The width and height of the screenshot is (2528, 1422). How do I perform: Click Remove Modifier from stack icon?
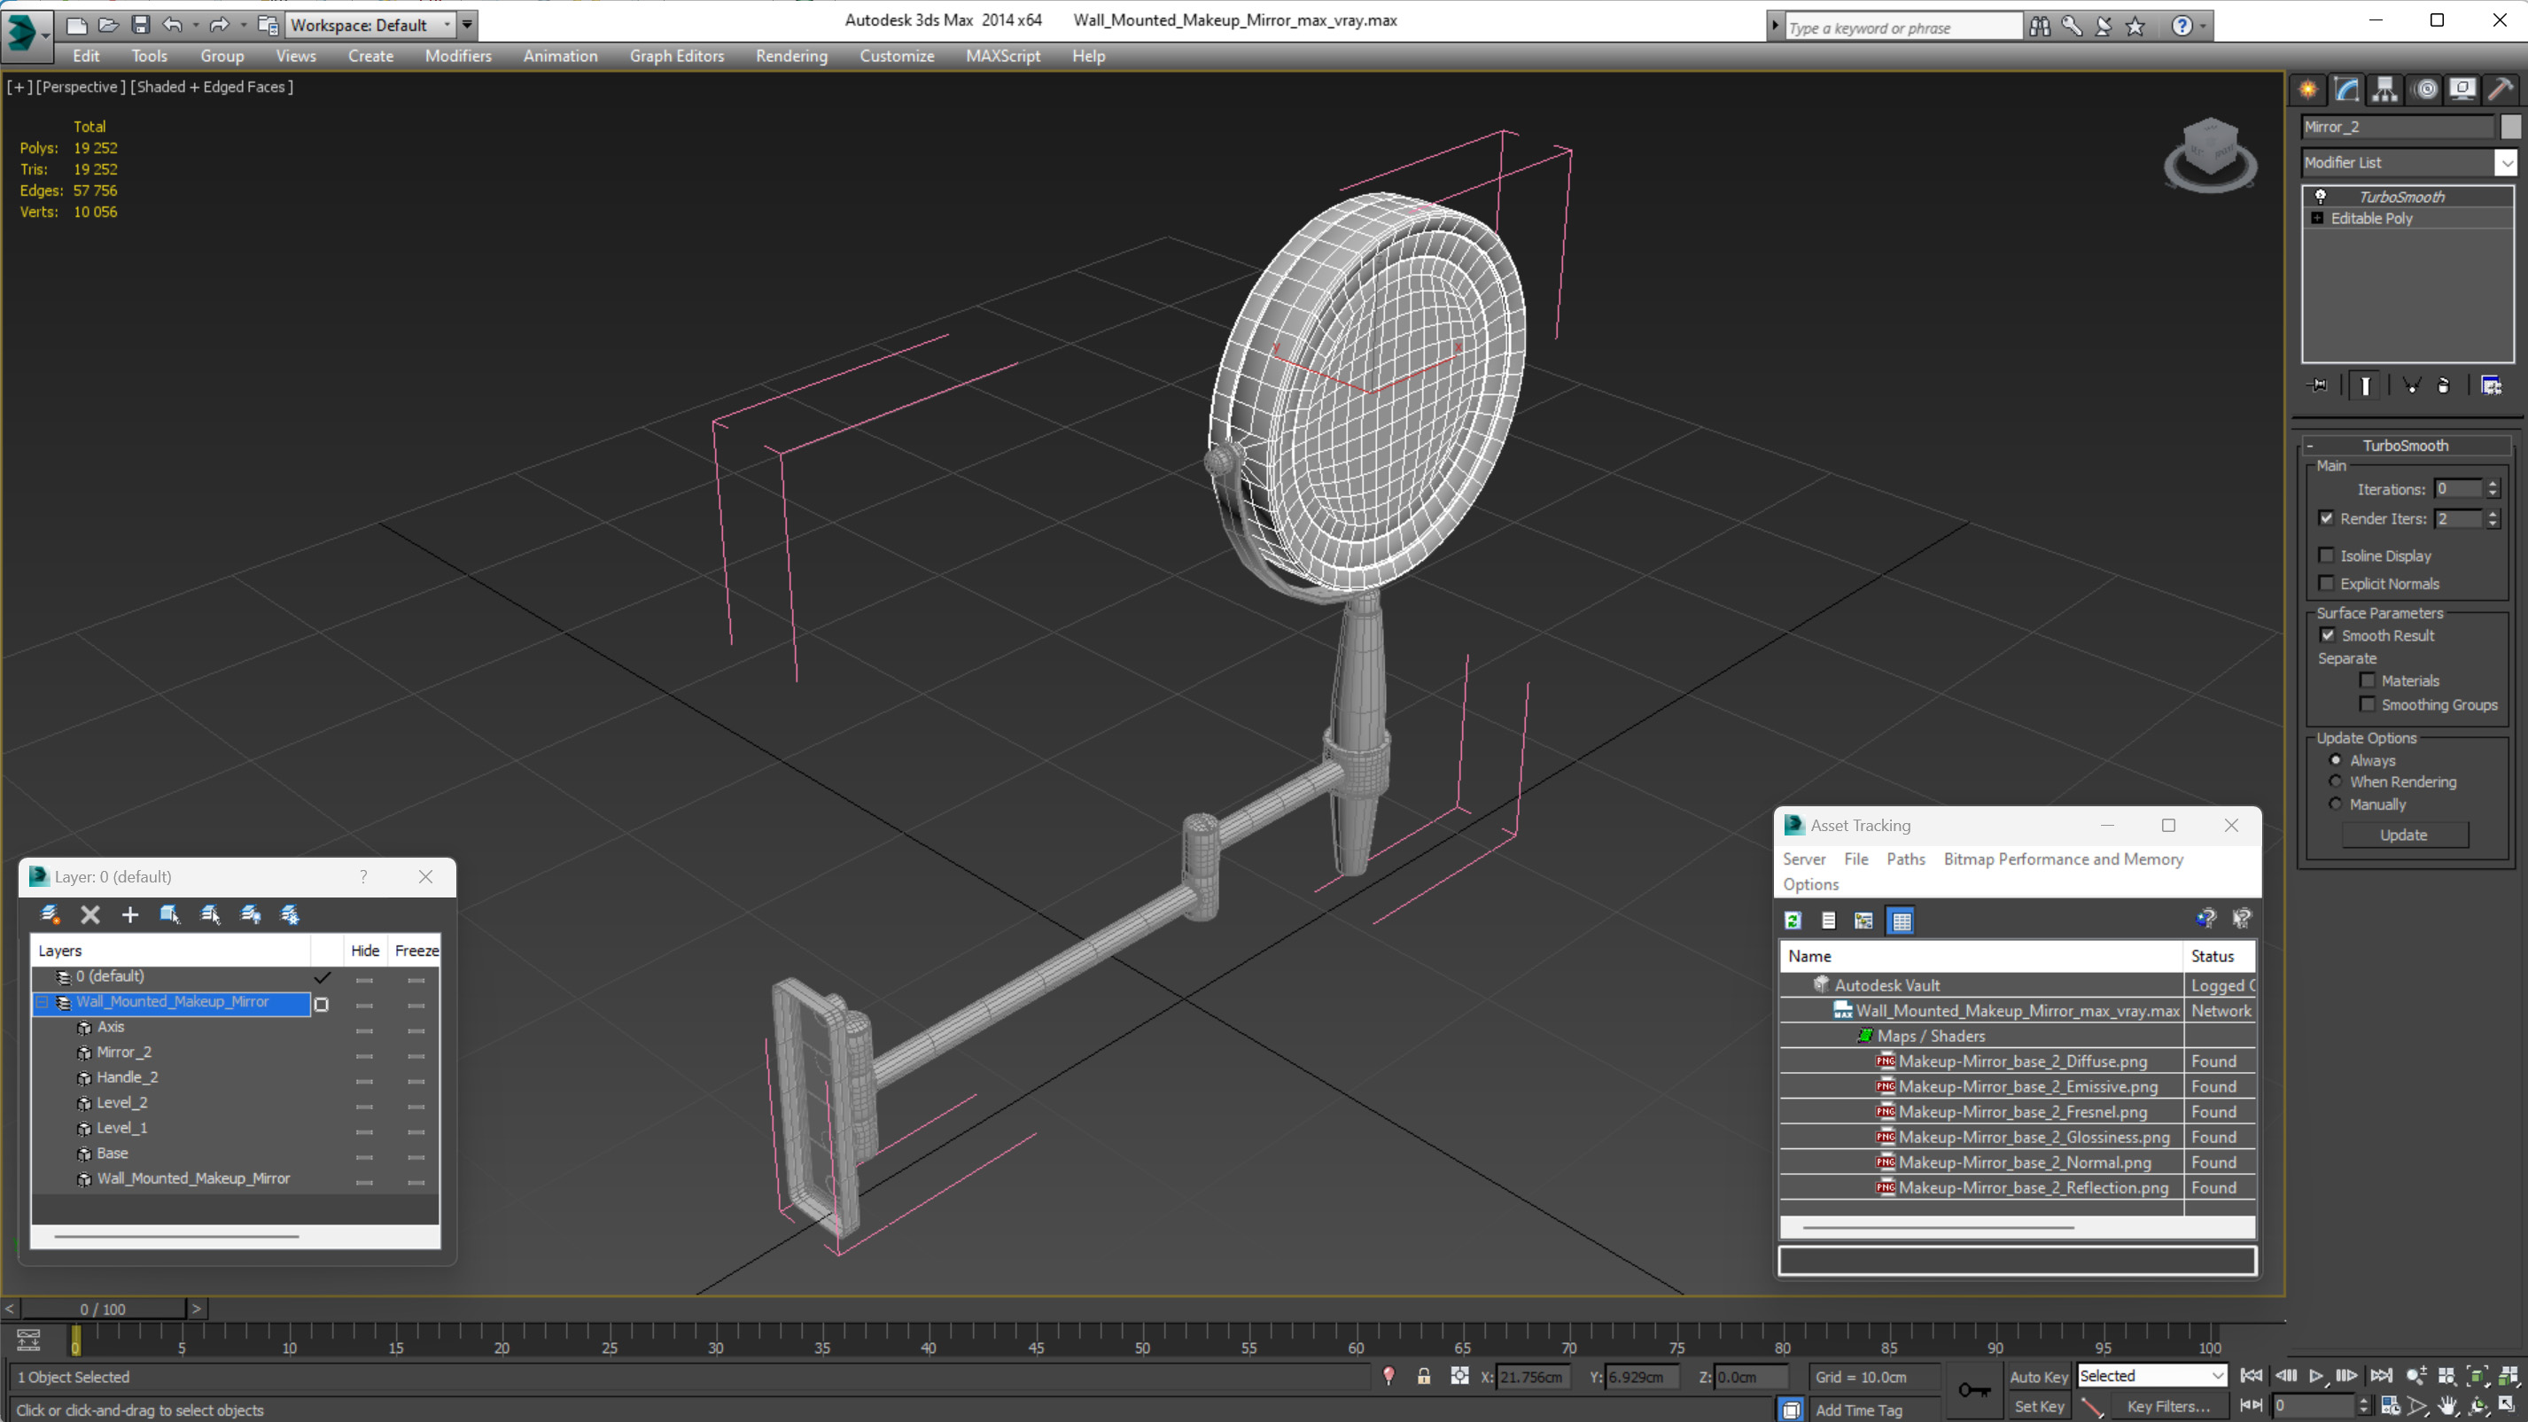tap(2444, 385)
